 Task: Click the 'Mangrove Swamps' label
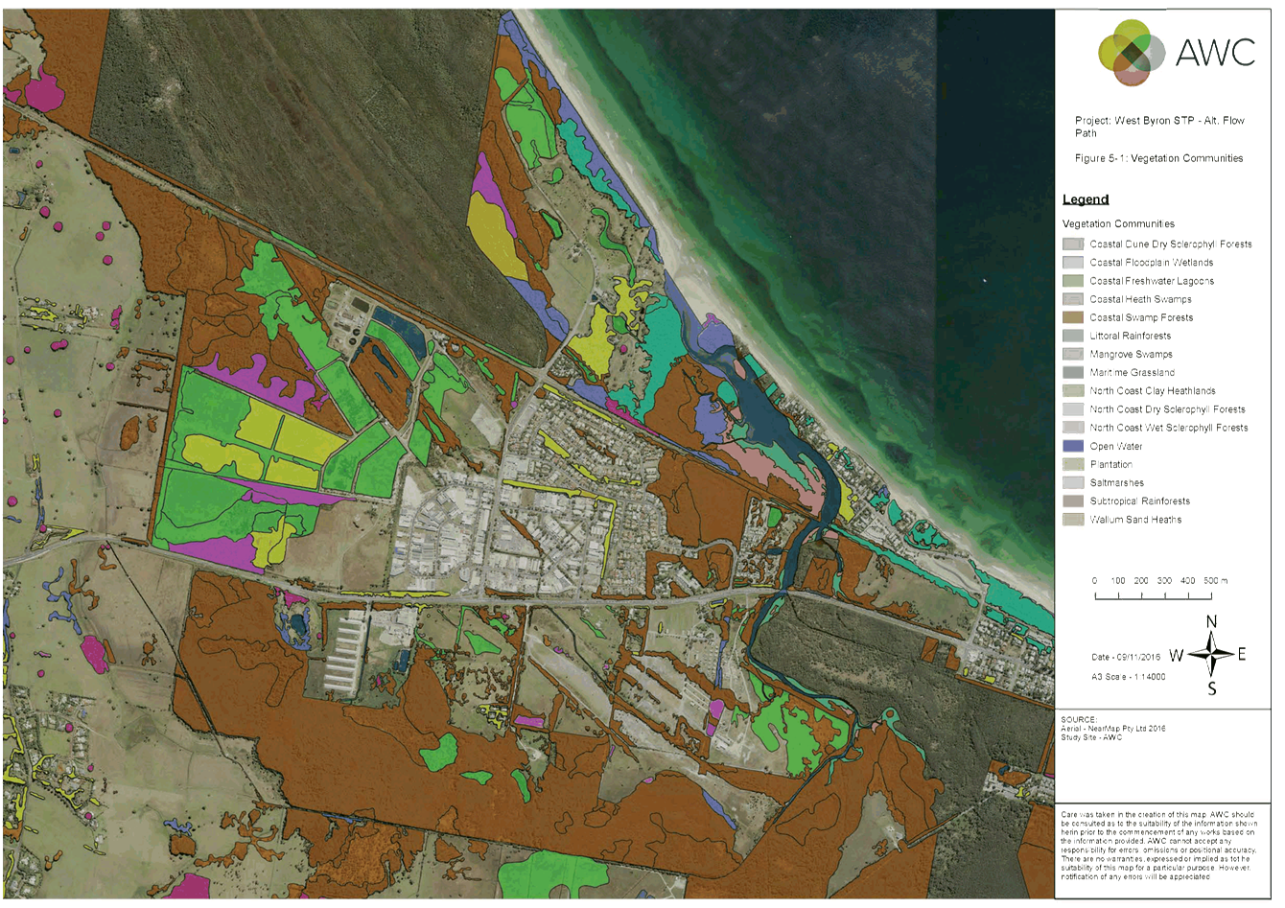[1131, 354]
